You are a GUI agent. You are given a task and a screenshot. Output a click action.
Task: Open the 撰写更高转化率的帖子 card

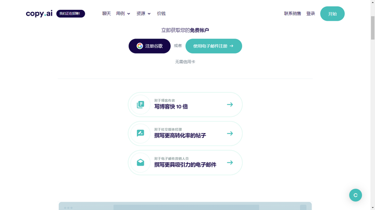point(185,134)
